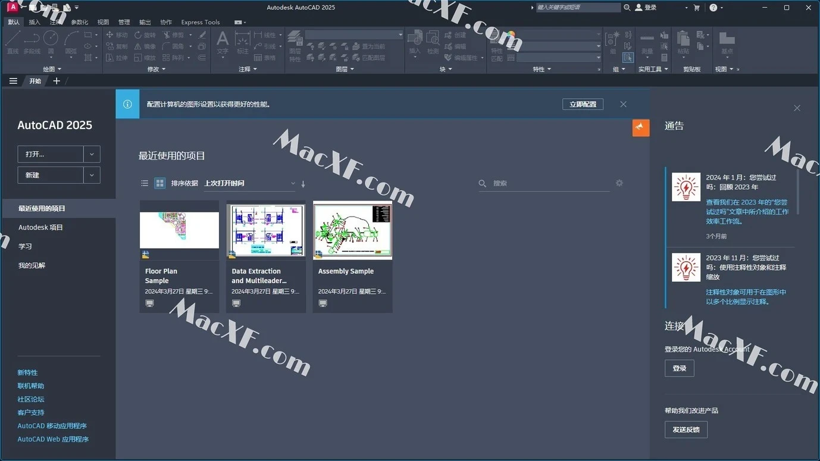Image resolution: width=820 pixels, height=461 pixels.
Task: Click the Mirror (镜像) tool
Action: click(x=145, y=46)
